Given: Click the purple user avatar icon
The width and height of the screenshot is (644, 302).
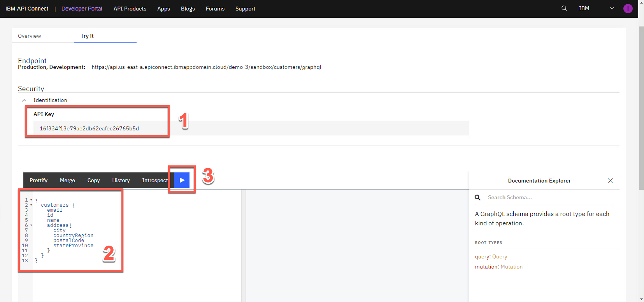Looking at the screenshot, I should point(628,9).
